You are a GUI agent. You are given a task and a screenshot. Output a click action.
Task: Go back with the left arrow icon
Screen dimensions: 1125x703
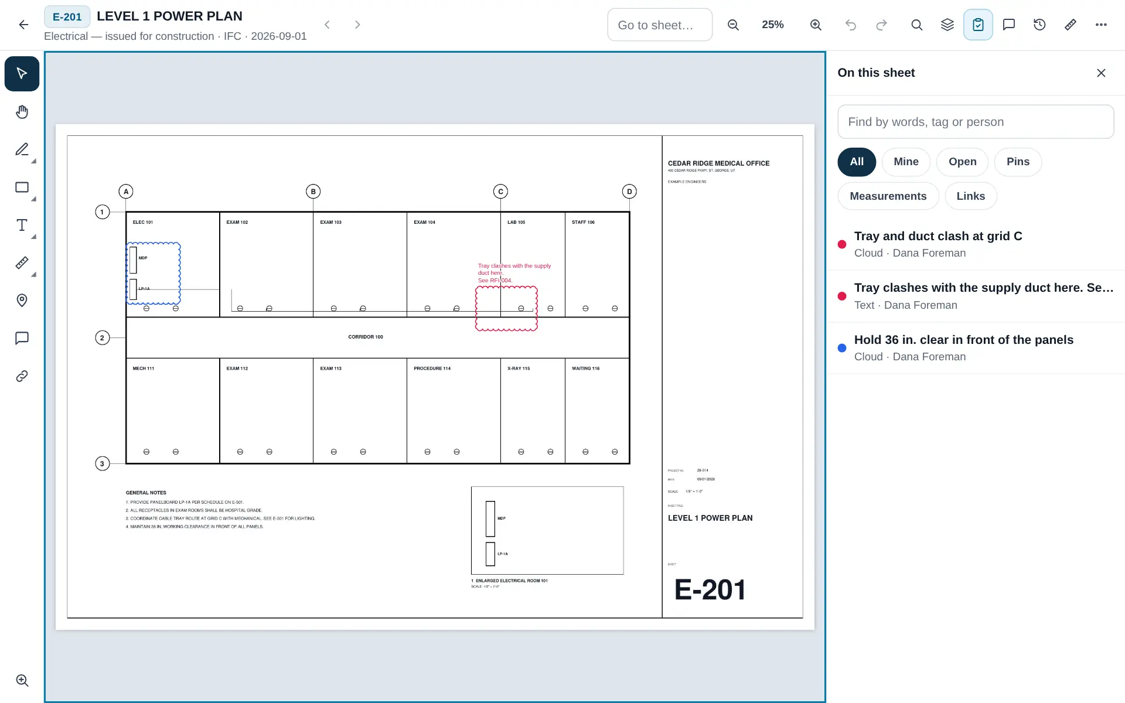(x=23, y=25)
